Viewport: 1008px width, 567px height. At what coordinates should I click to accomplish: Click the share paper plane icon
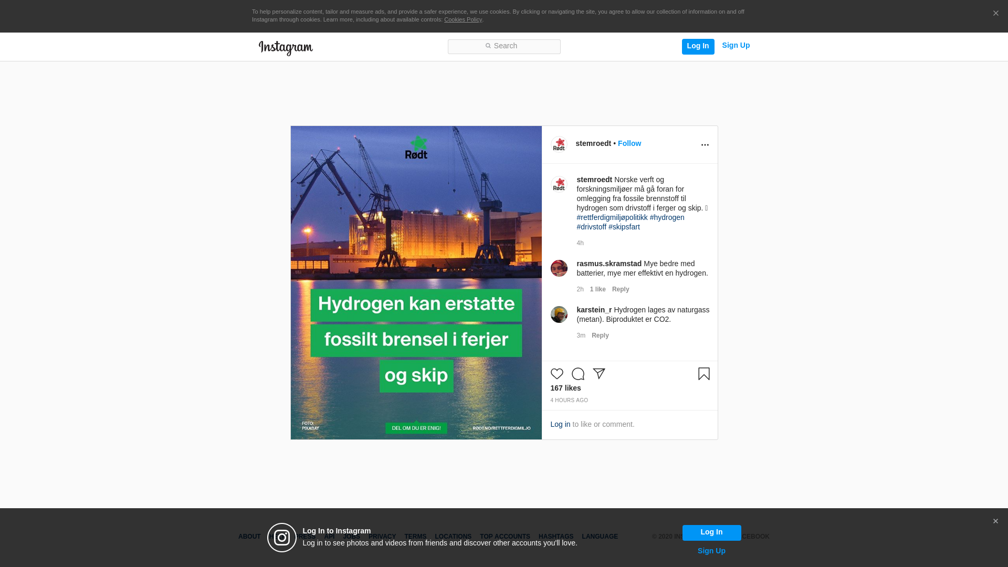click(599, 374)
